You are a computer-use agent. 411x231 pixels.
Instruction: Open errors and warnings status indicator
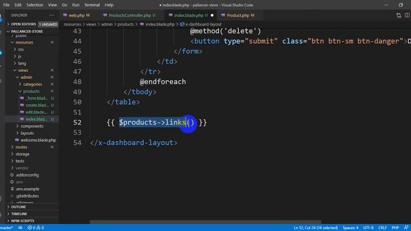tap(36, 228)
